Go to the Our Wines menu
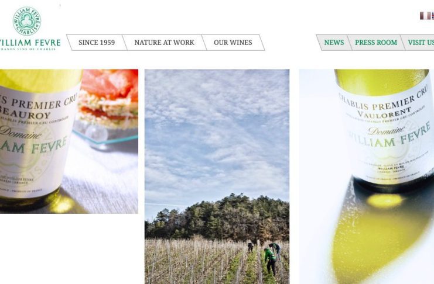 click(x=233, y=43)
